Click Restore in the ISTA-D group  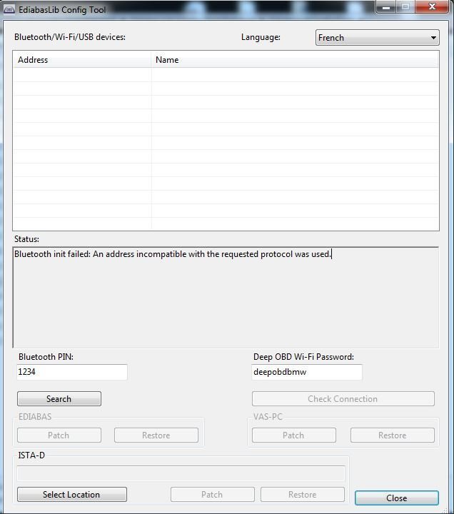[302, 495]
